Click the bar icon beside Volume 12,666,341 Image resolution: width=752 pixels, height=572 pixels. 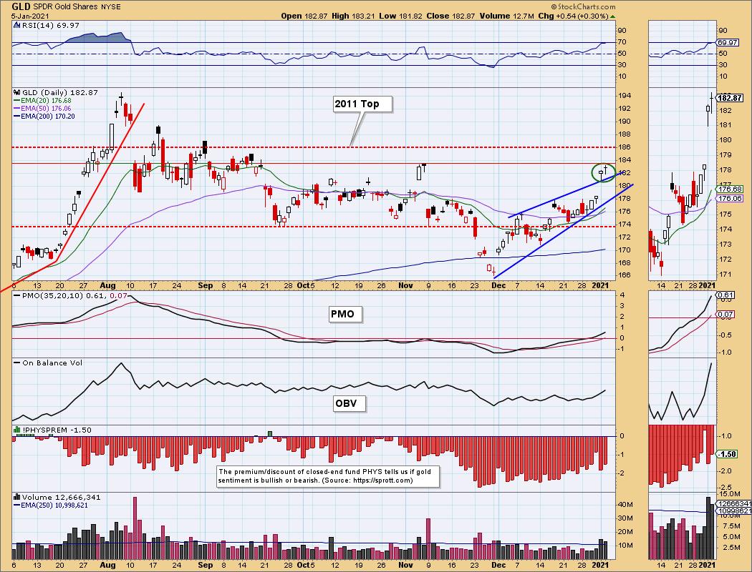[17, 497]
